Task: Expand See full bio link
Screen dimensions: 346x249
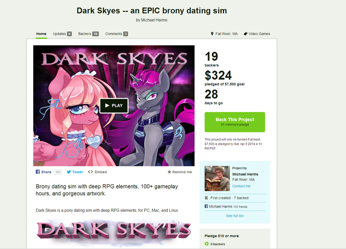Action: tap(235, 216)
